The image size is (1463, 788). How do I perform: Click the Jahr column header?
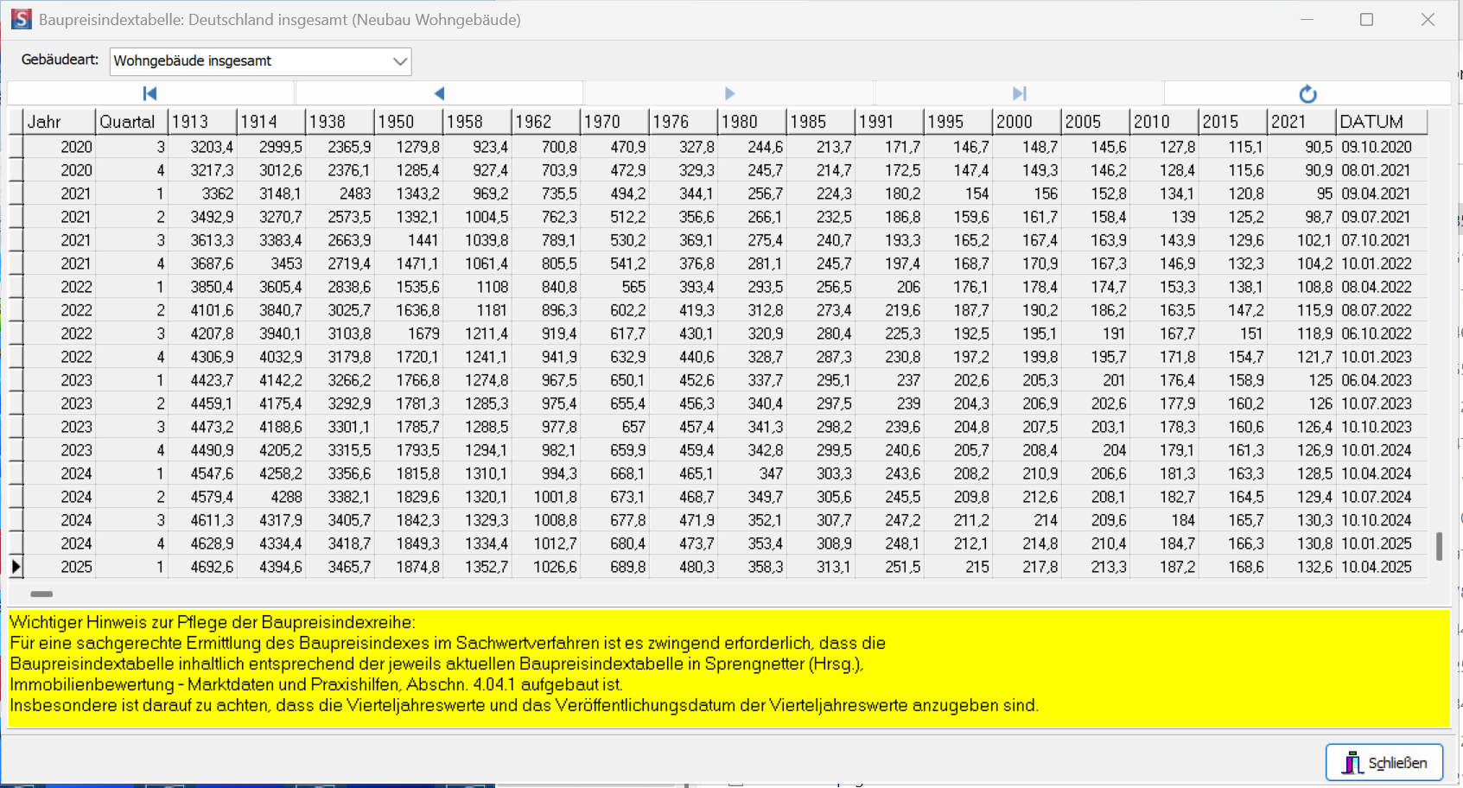[x=59, y=122]
